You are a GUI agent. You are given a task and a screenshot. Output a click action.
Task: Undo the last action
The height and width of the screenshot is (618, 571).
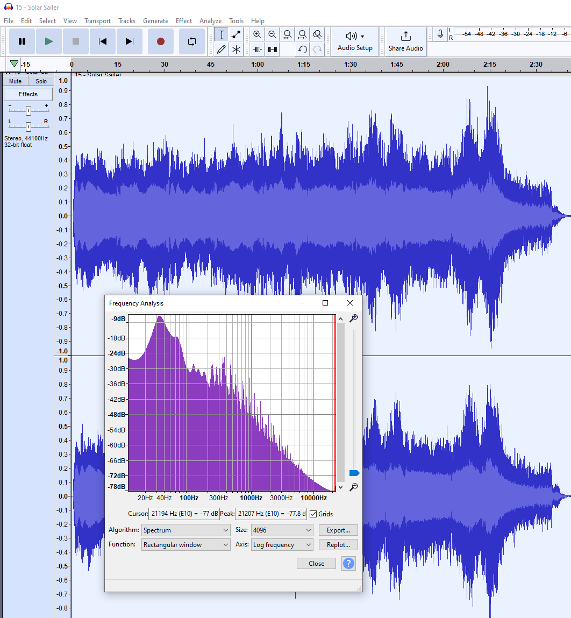(x=302, y=49)
